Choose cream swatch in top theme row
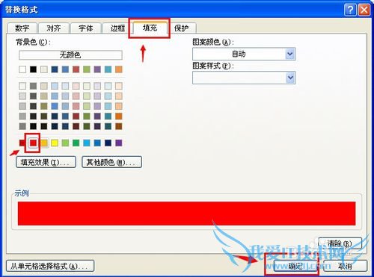This screenshot has height=277, width=374. [44, 69]
